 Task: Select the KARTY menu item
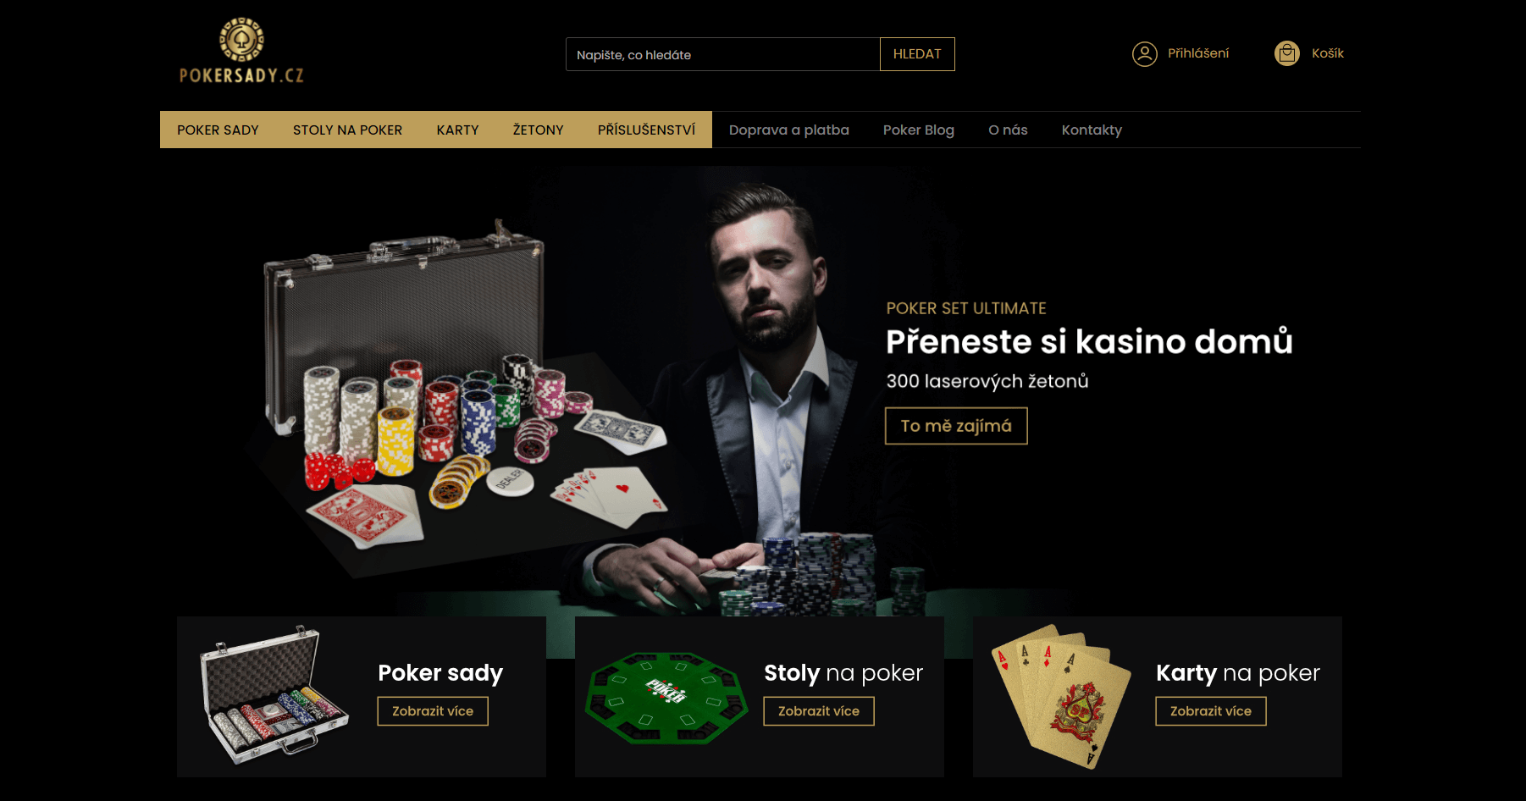pos(457,130)
